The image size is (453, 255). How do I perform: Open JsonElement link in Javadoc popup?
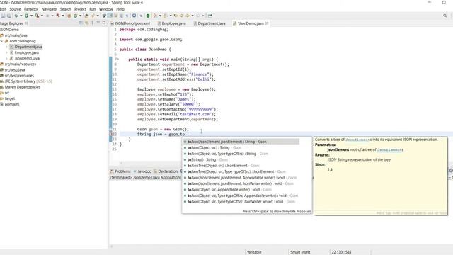point(358,140)
